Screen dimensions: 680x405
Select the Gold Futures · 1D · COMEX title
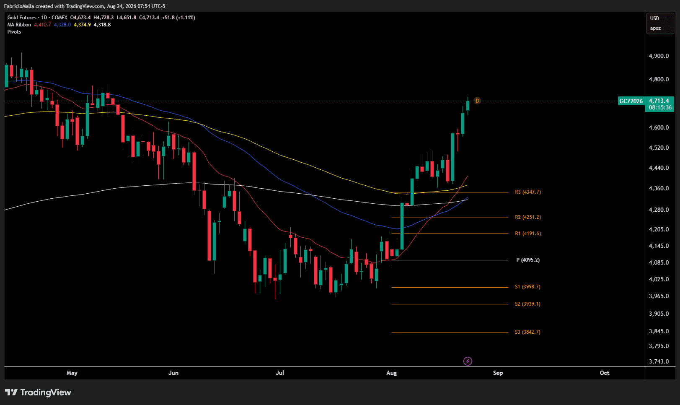(x=37, y=18)
